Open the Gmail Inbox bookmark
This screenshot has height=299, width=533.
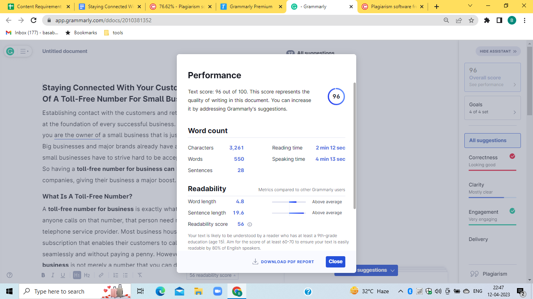[32, 33]
